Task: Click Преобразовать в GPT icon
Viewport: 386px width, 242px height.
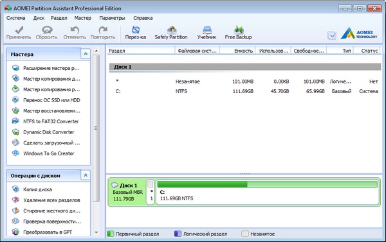Action: click(15, 232)
